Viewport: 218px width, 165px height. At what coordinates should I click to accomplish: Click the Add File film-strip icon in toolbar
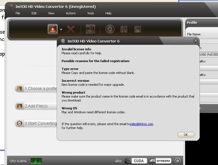point(53,29)
